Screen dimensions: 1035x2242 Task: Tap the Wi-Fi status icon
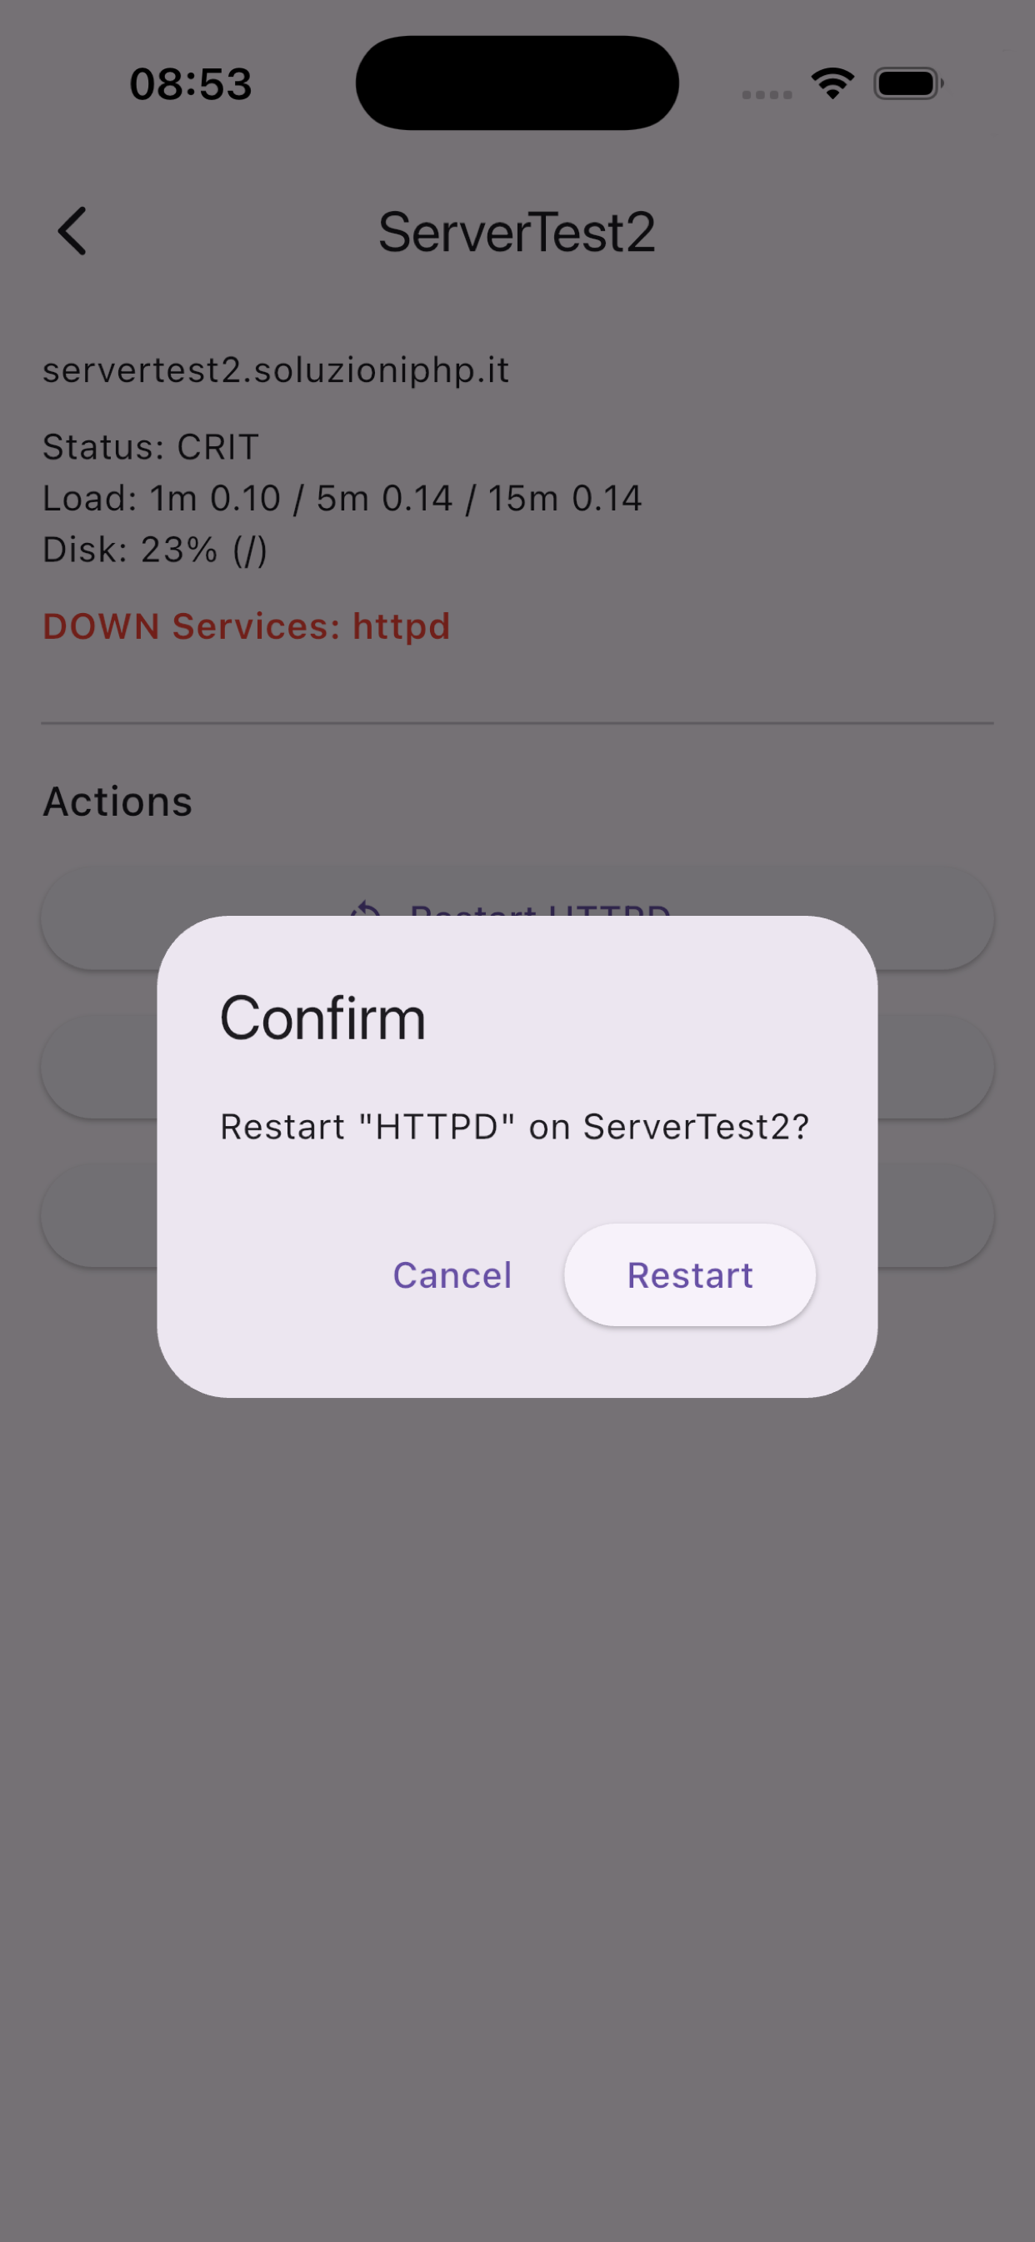(832, 83)
